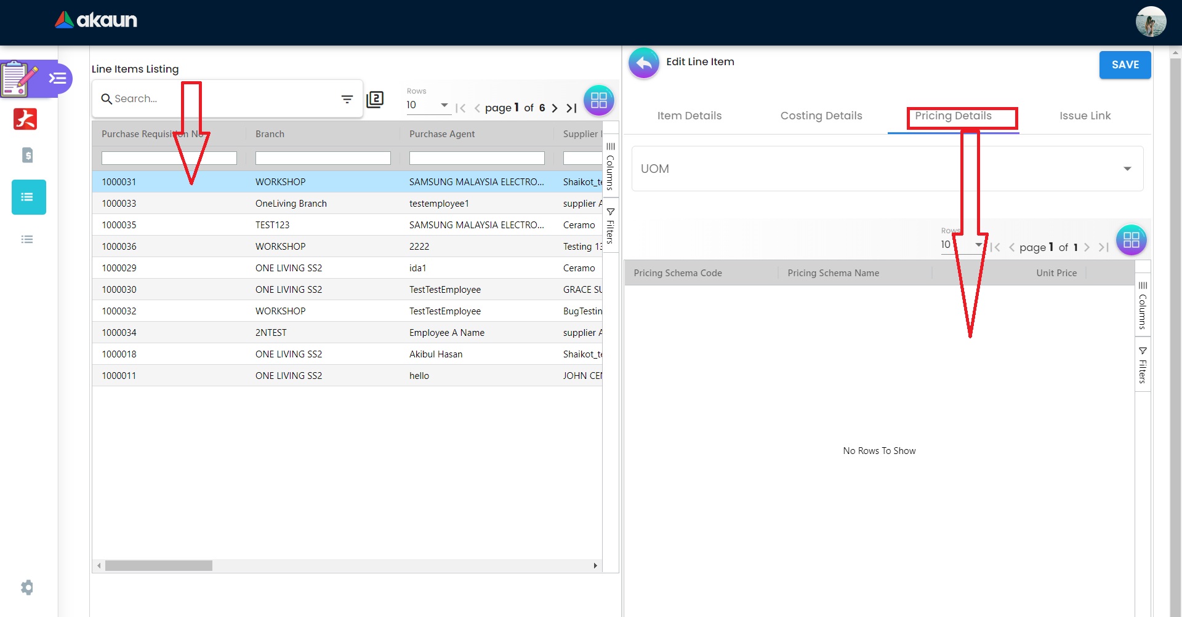Open the document dollar icon in sidebar
The image size is (1182, 617).
click(x=27, y=155)
